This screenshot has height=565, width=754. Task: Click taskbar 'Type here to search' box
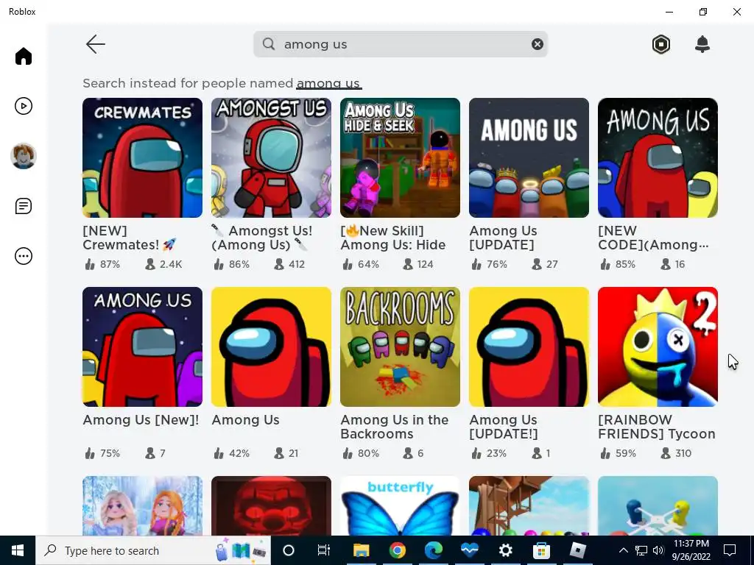pos(153,550)
